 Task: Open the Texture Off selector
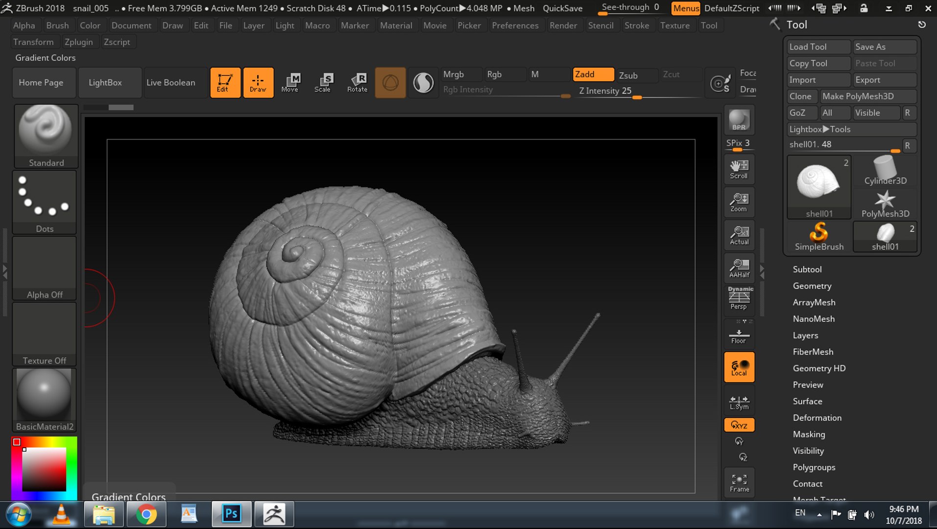45,335
